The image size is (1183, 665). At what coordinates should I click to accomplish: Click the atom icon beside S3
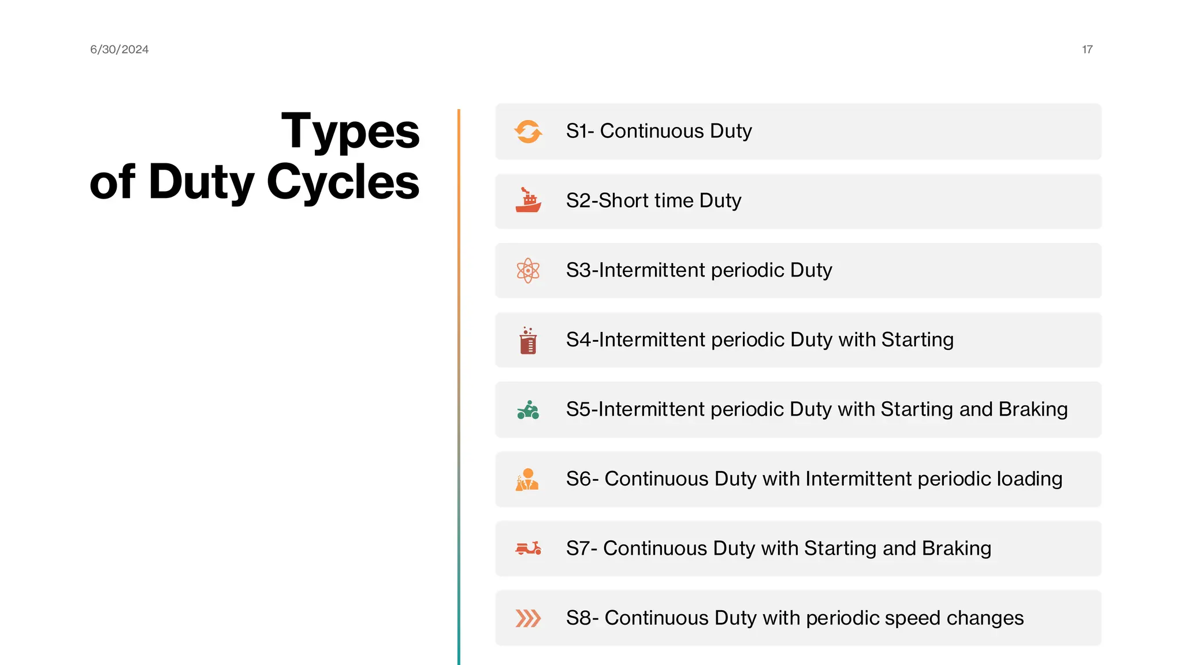[x=528, y=270]
